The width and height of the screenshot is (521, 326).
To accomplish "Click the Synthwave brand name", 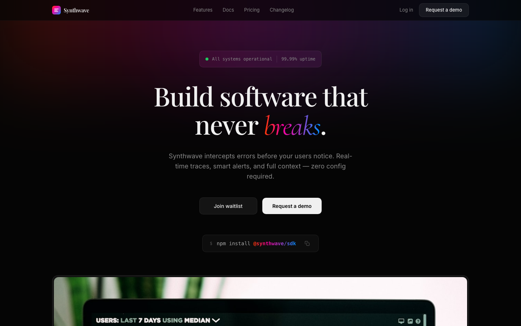I will [76, 10].
